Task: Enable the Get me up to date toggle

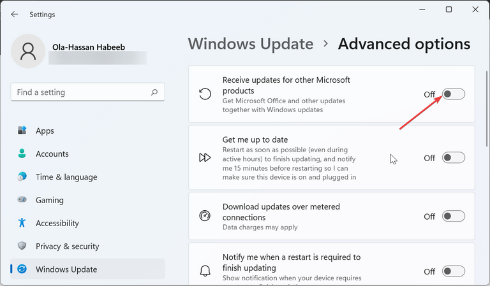Action: (x=454, y=158)
